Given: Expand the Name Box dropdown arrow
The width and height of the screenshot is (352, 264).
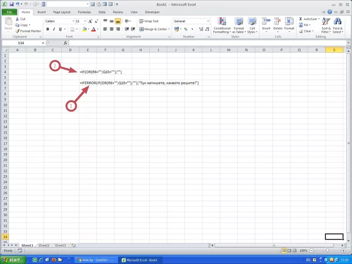Looking at the screenshot, I should (x=43, y=43).
